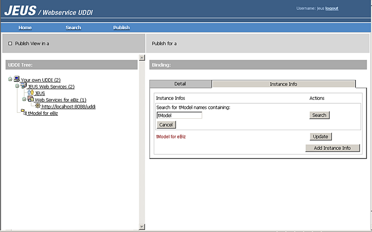
Task: Switch to the Detail tab
Action: (x=180, y=84)
